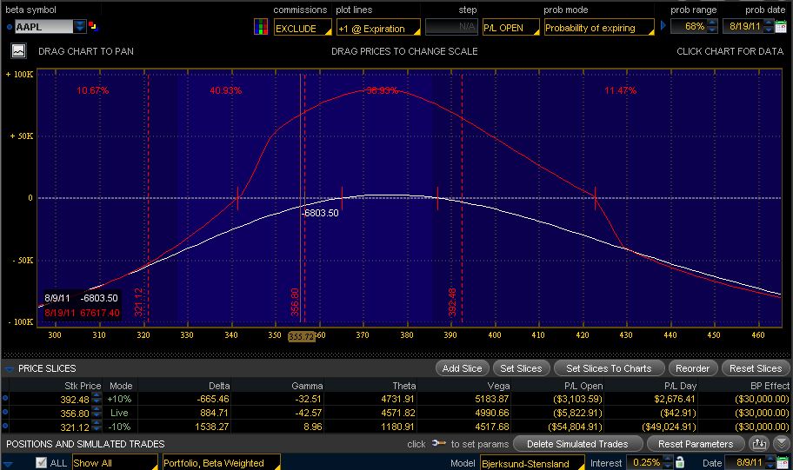The width and height of the screenshot is (793, 470).
Task: Click Set Slices To Charts button
Action: (x=609, y=368)
